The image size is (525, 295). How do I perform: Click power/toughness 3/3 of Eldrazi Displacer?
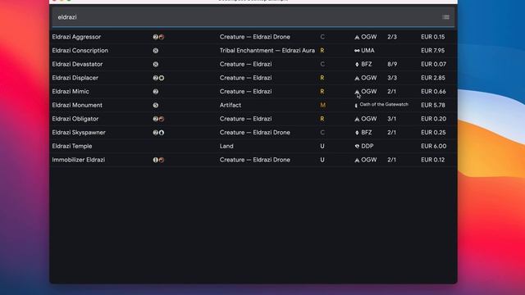pos(392,78)
